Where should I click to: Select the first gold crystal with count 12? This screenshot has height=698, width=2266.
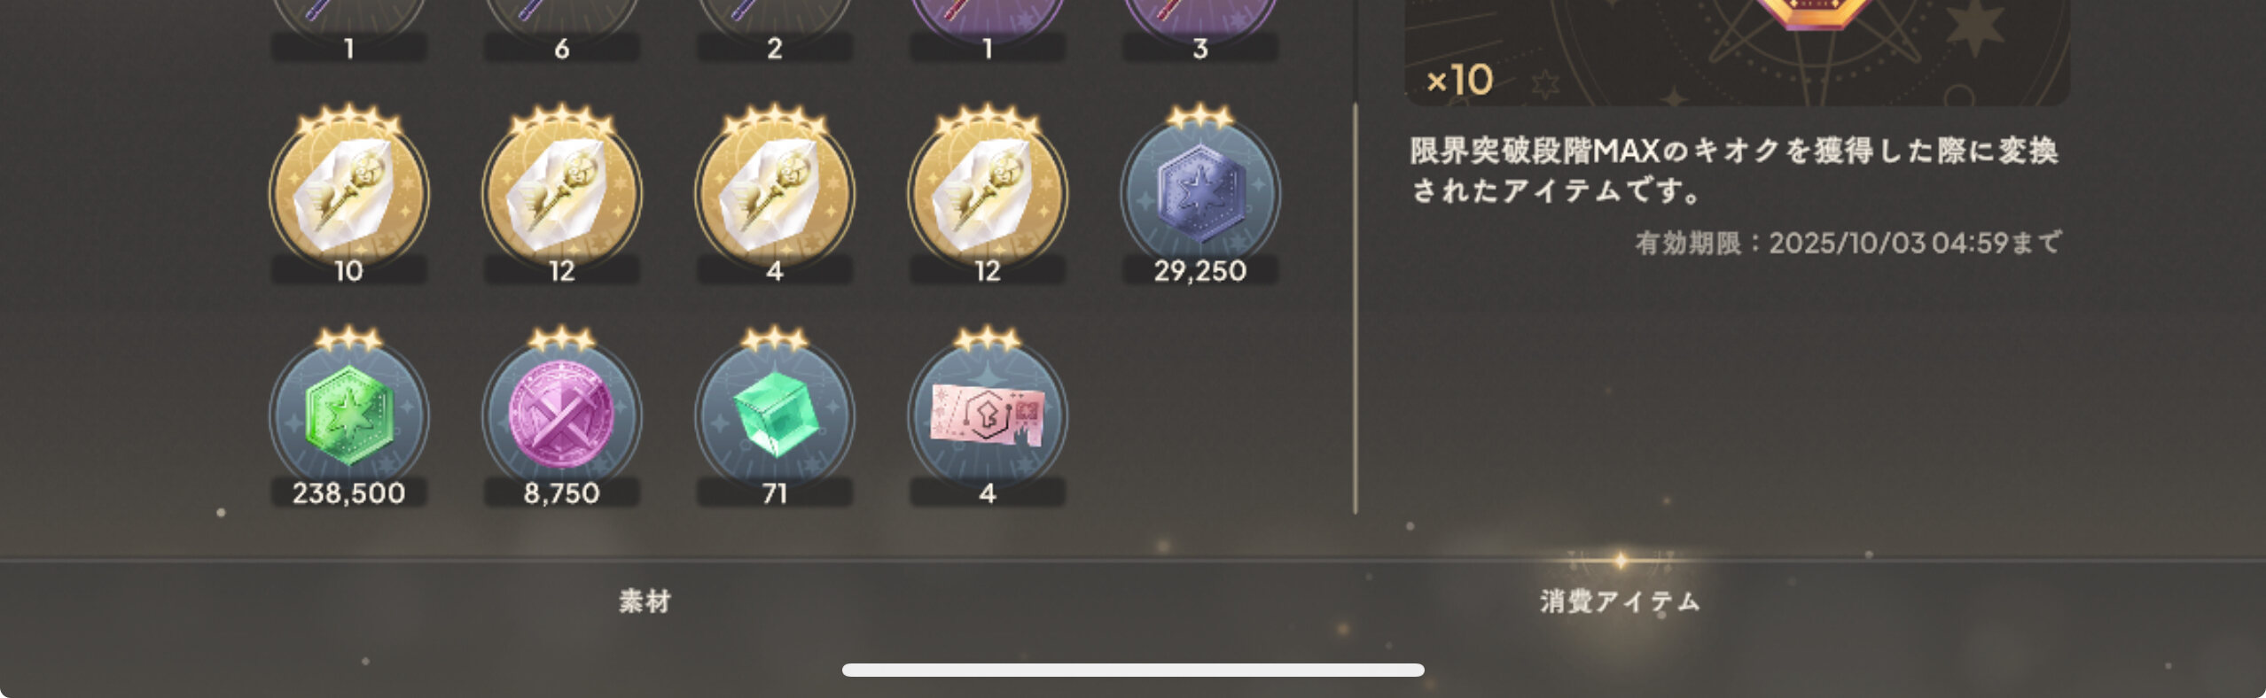tap(561, 194)
